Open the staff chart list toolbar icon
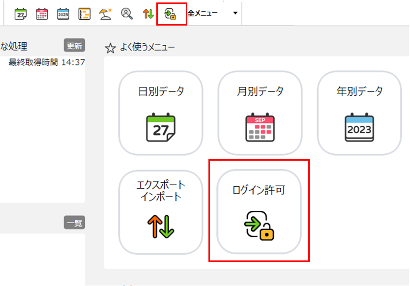This screenshot has height=286, width=410. (x=84, y=14)
